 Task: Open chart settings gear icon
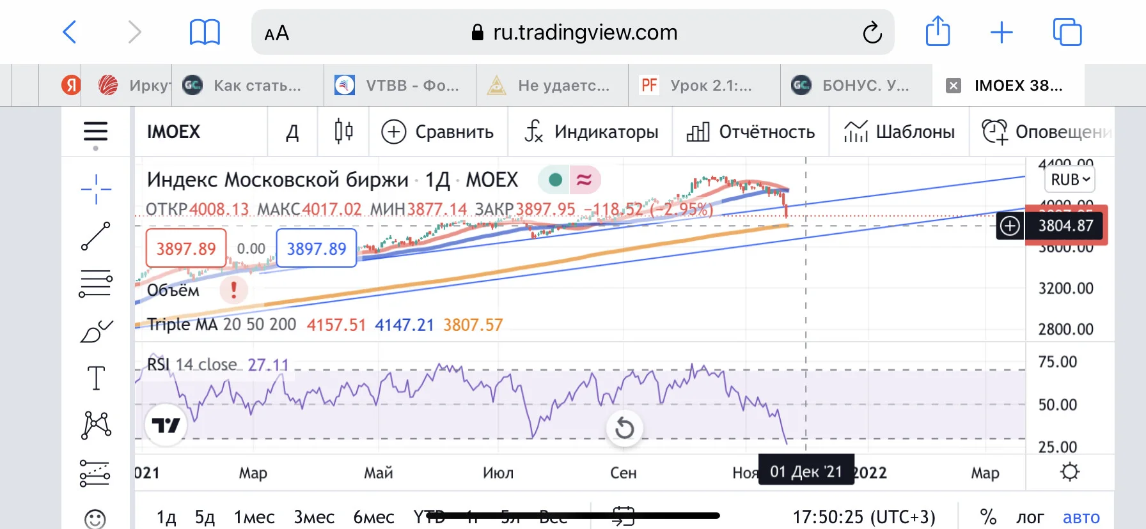tap(1070, 472)
